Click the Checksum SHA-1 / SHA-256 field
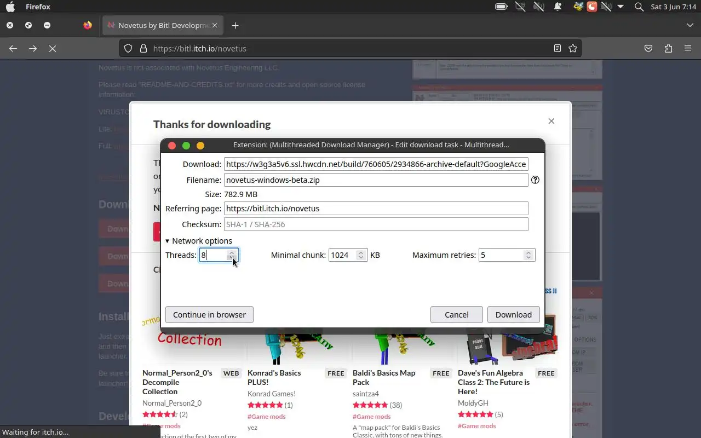This screenshot has height=438, width=701. 376,224
